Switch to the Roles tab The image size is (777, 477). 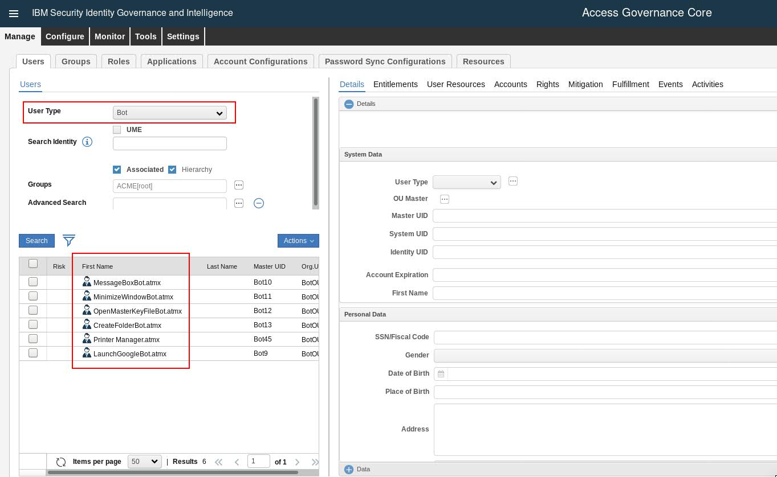tap(119, 61)
